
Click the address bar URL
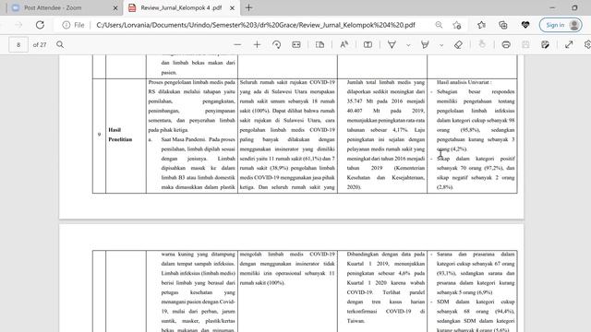256,25
